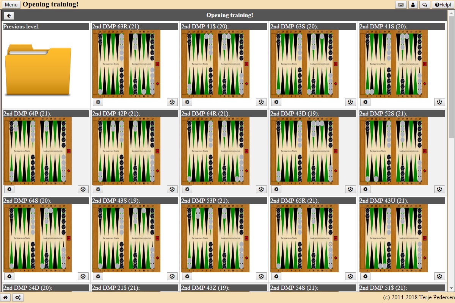Open the 2nd DMP 43U board thumbnail
Image resolution: width=455 pixels, height=303 pixels.
click(394, 238)
